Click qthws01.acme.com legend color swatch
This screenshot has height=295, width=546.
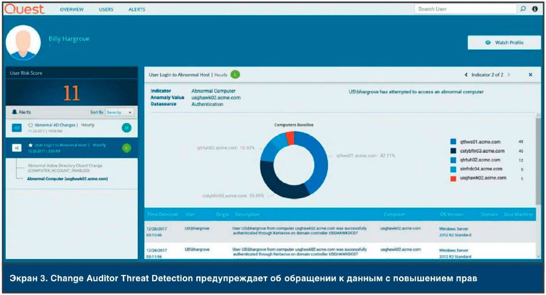[x=453, y=142]
